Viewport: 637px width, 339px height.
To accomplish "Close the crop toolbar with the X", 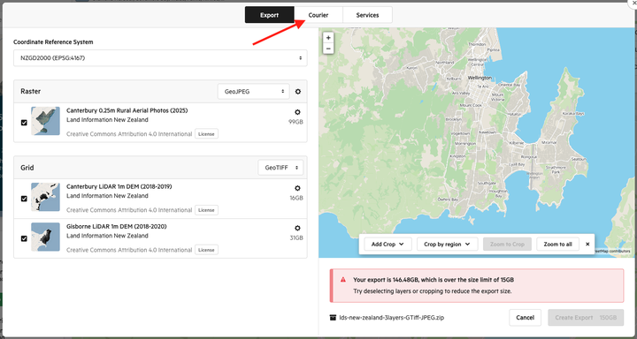I will click(x=587, y=245).
